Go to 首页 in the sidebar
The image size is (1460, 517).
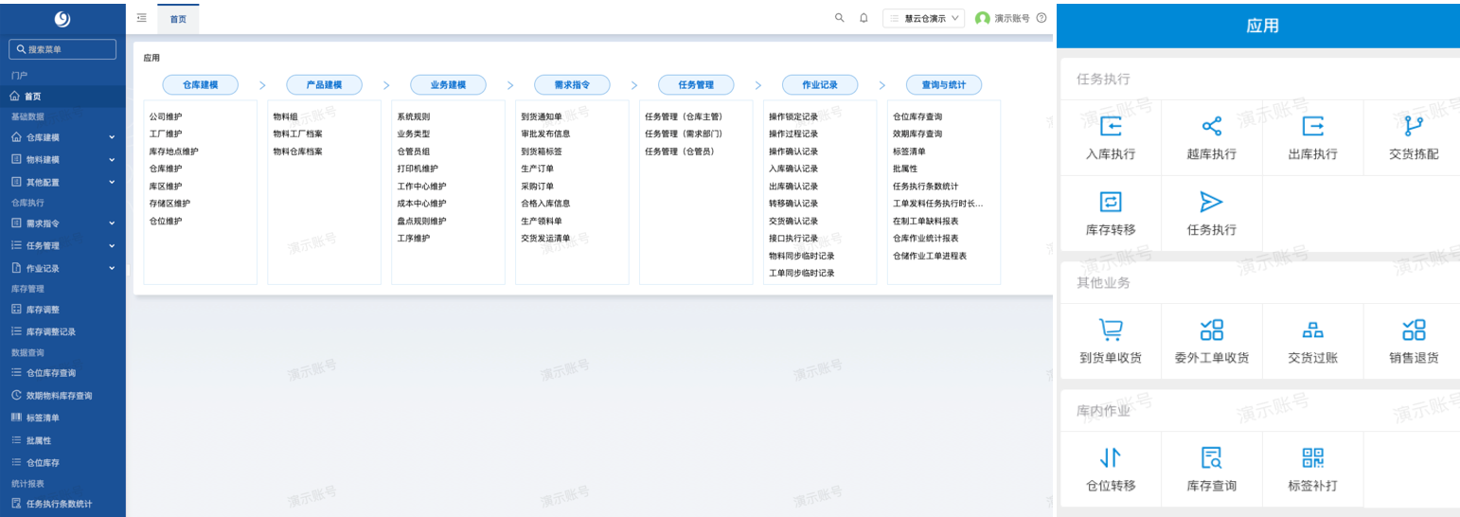(62, 96)
